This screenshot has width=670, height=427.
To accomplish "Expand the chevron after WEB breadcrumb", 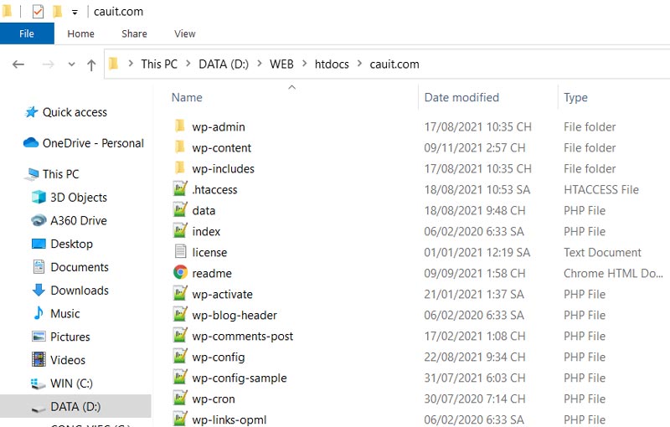I will click(x=305, y=63).
